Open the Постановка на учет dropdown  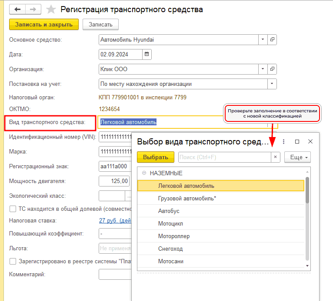pos(272,84)
